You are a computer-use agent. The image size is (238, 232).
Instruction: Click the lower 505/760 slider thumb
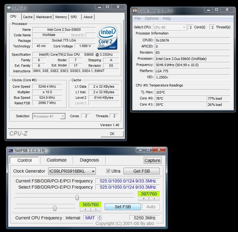point(55,208)
